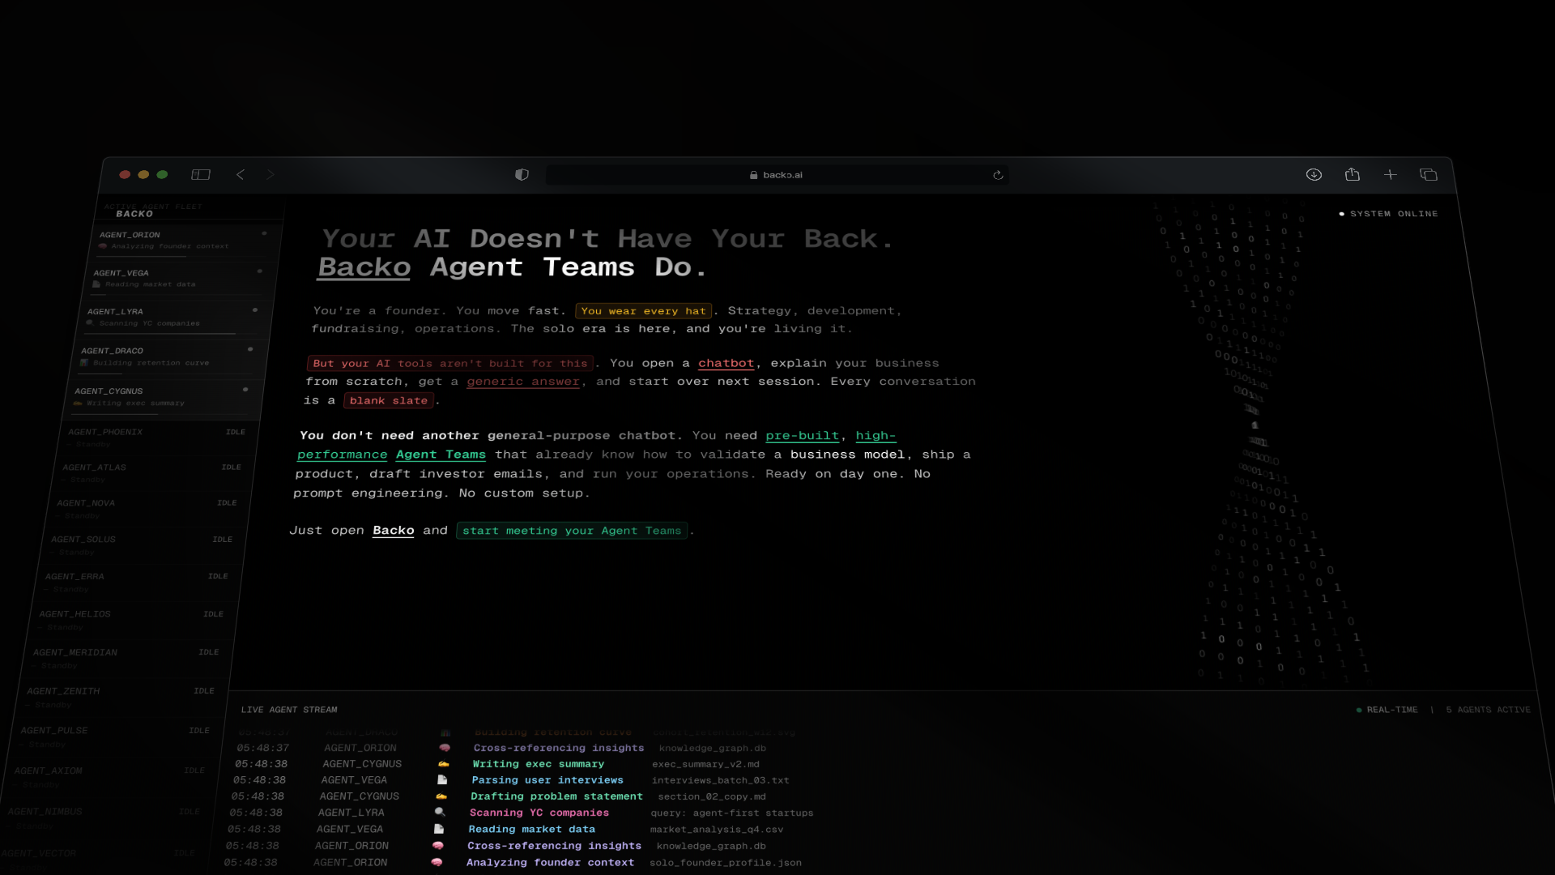Click AGENT_DRACO status dot

click(x=250, y=349)
